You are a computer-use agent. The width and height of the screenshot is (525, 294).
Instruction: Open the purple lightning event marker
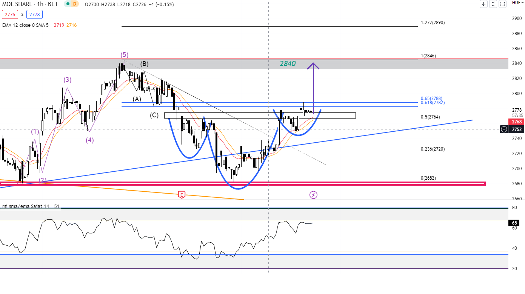(313, 195)
